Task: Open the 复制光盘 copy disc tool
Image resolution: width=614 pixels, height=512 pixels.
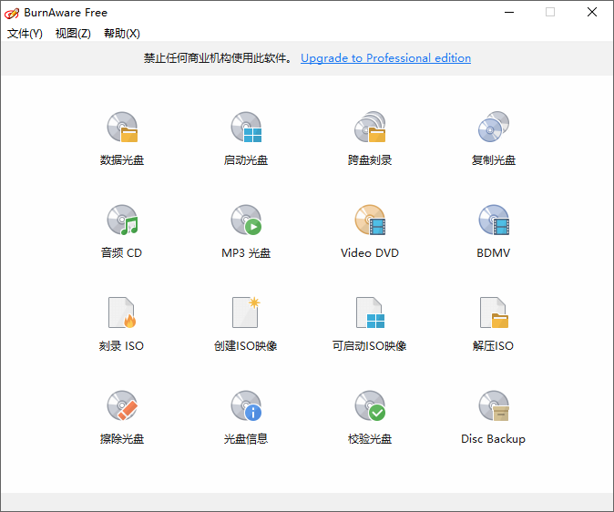Action: click(x=494, y=127)
